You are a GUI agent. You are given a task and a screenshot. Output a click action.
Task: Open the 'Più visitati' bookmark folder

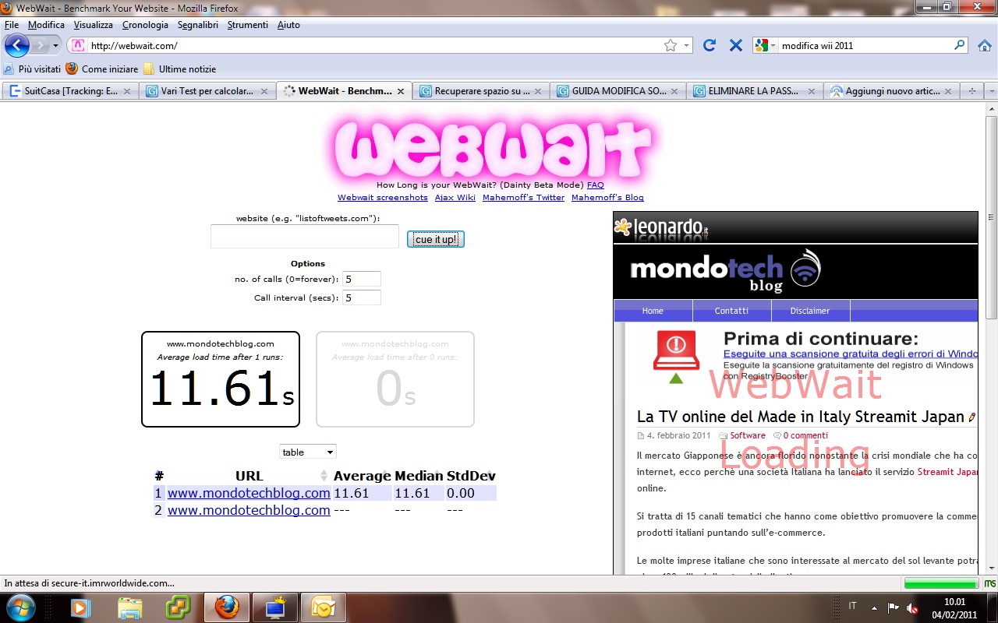(32, 69)
